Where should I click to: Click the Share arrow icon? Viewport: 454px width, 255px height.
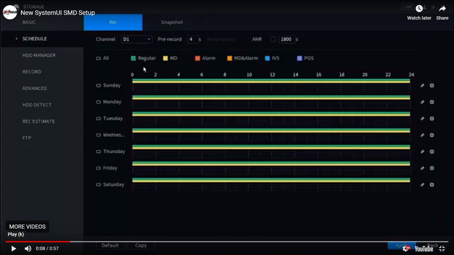click(442, 9)
